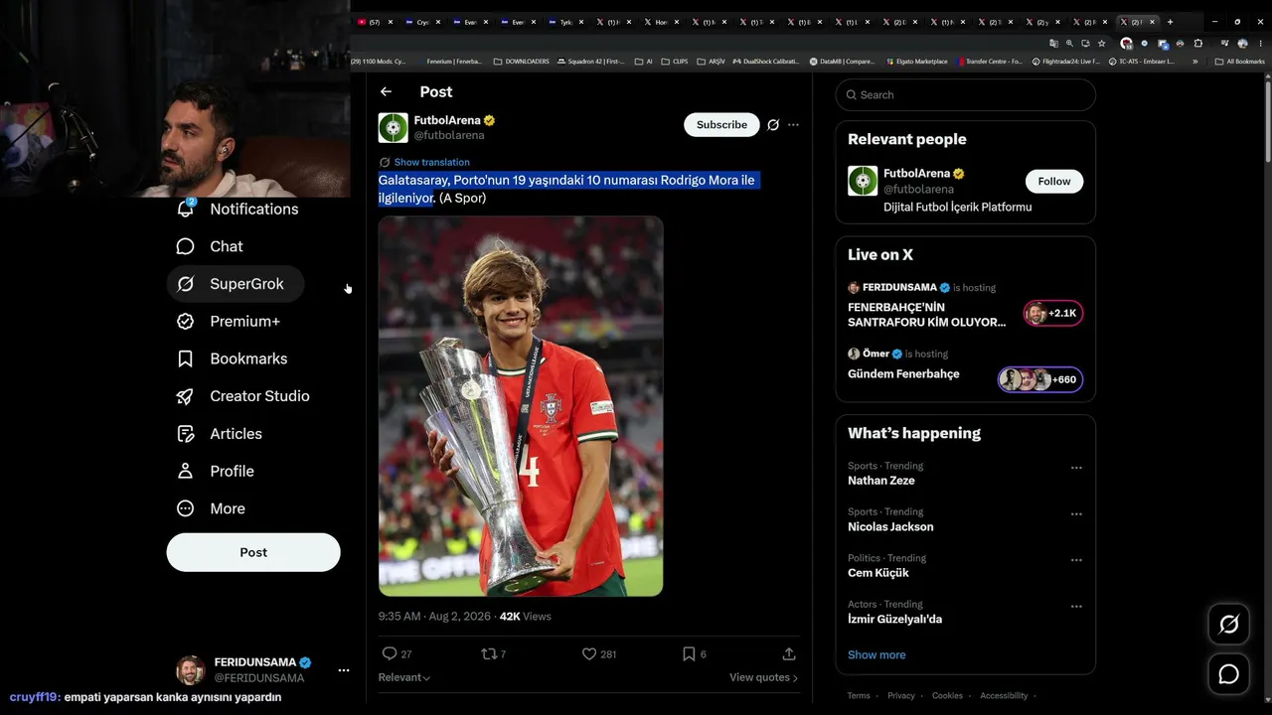1272x715 pixels.
Task: Open the Rodrigo Mora trophy photo
Action: pyautogui.click(x=521, y=406)
